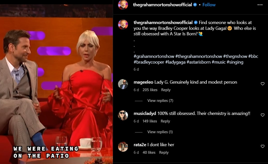The height and width of the screenshot is (164, 268).
Task: Open the #bradleycooper hashtag
Action: tap(149, 62)
